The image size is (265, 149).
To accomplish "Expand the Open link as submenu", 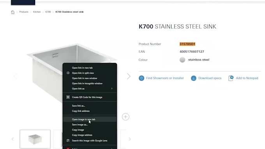I will click(x=90, y=89).
